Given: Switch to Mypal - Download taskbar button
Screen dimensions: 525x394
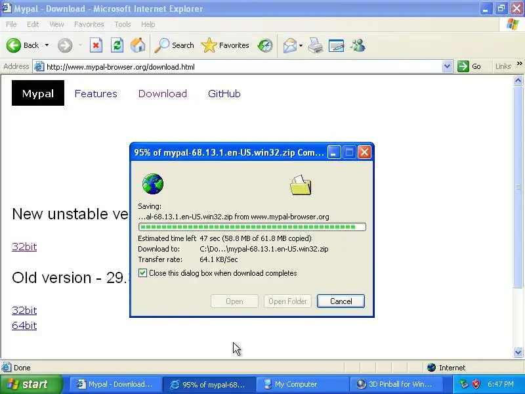Looking at the screenshot, I should (x=115, y=384).
